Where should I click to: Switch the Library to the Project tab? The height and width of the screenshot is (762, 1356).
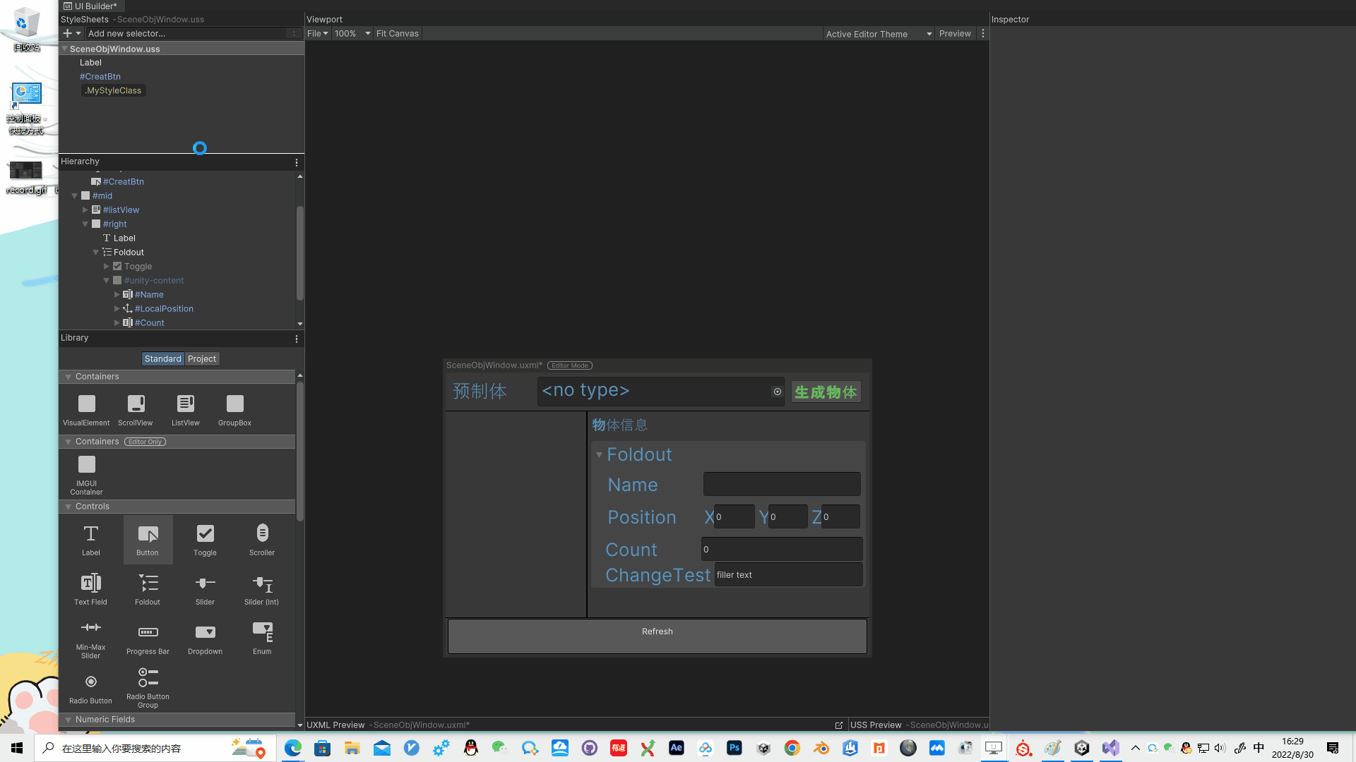(x=202, y=358)
